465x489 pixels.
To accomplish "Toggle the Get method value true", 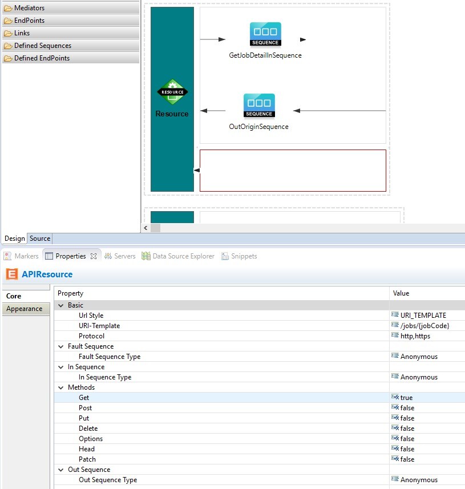I will 427,398.
